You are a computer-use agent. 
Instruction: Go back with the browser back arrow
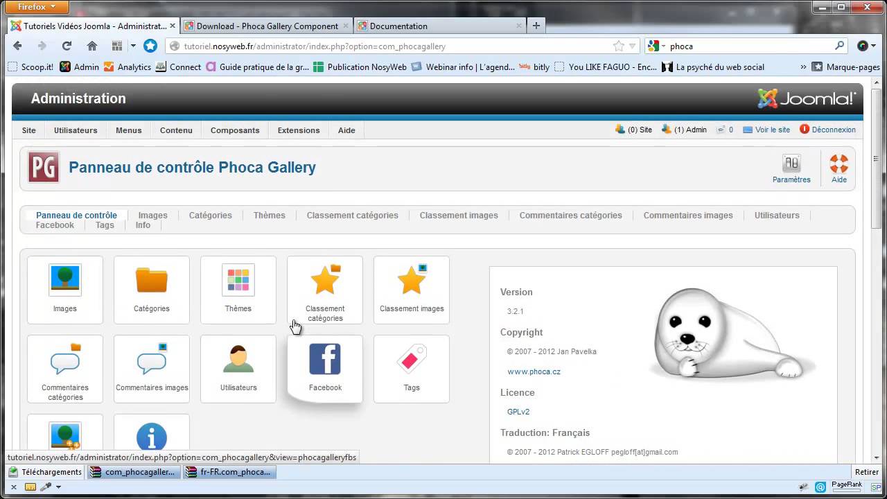[17, 46]
